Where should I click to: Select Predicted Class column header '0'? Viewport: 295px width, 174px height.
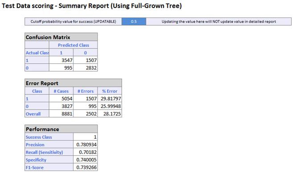(x=86, y=53)
